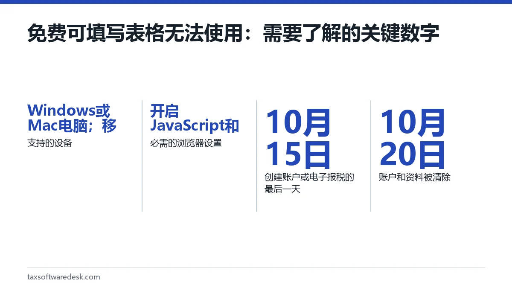512x288 pixels.
Task: Select the '开启 JavaScript和' heading
Action: [x=195, y=118]
